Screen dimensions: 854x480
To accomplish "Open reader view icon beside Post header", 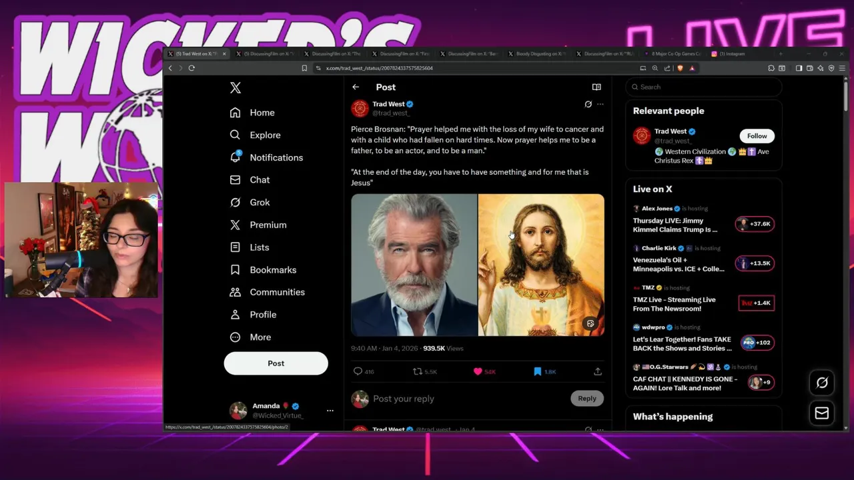I will (x=596, y=87).
